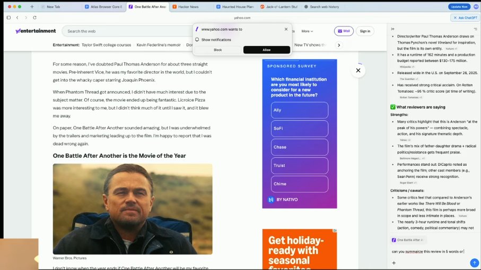Click the Update Now button

[x=459, y=6]
